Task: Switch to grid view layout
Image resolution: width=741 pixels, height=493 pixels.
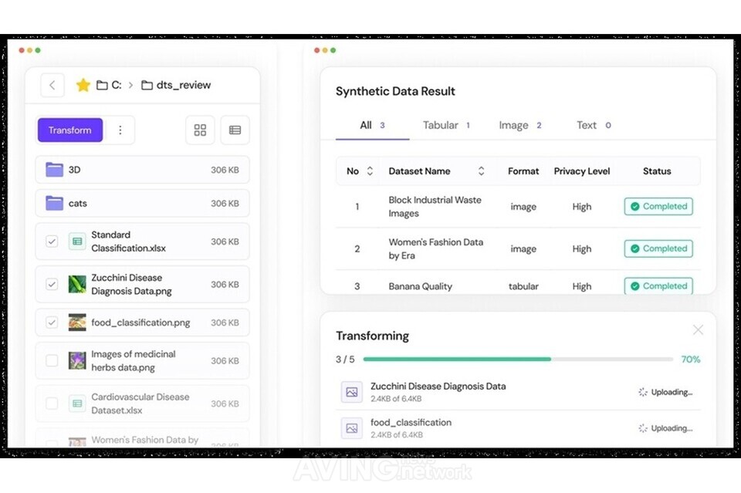Action: [x=200, y=130]
